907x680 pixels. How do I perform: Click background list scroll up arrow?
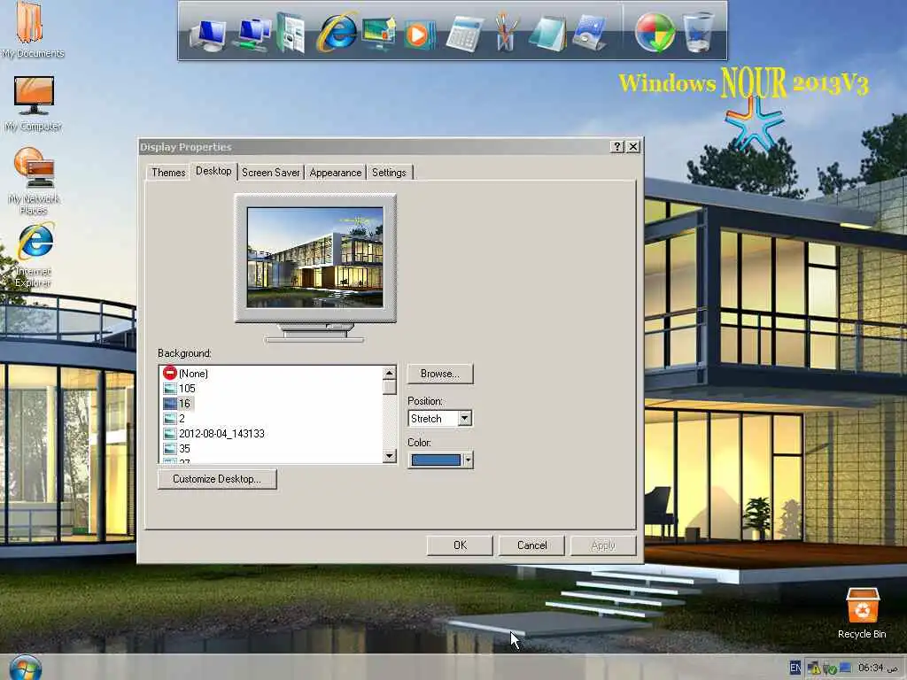click(x=390, y=373)
